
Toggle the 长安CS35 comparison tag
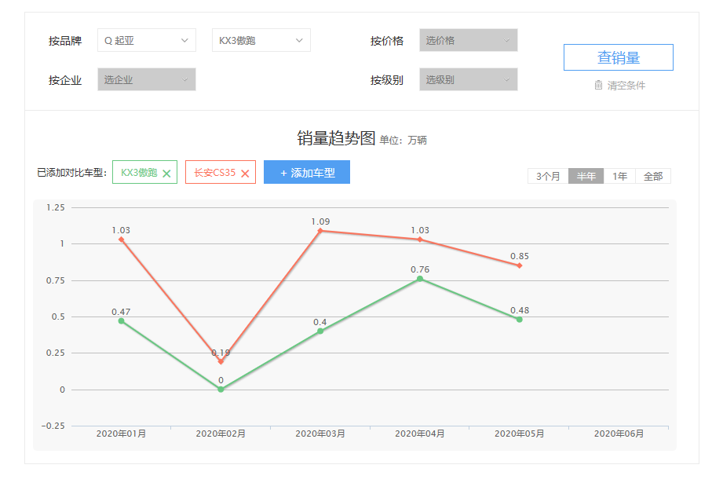pos(214,173)
